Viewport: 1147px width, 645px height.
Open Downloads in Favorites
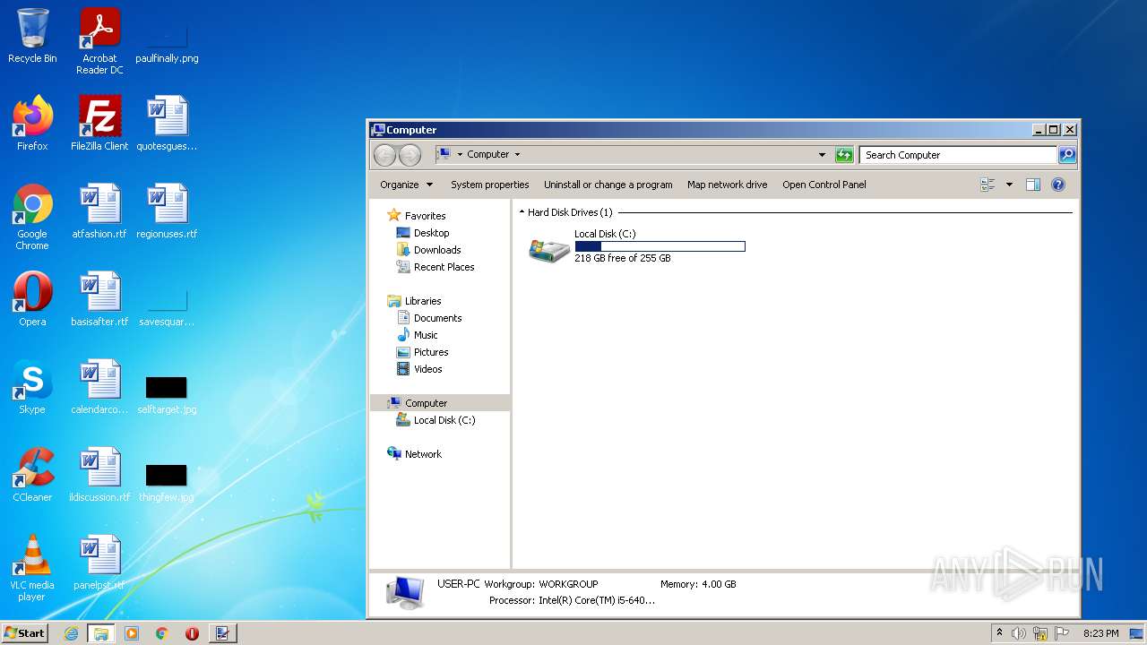[437, 250]
